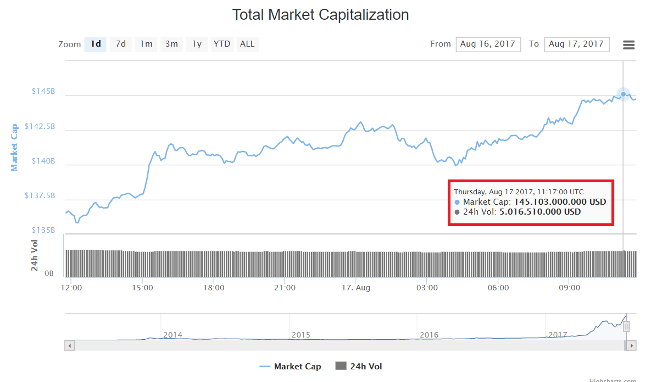This screenshot has width=651, height=382.
Task: Click the 2015 label in navigator timeline
Action: coord(301,334)
